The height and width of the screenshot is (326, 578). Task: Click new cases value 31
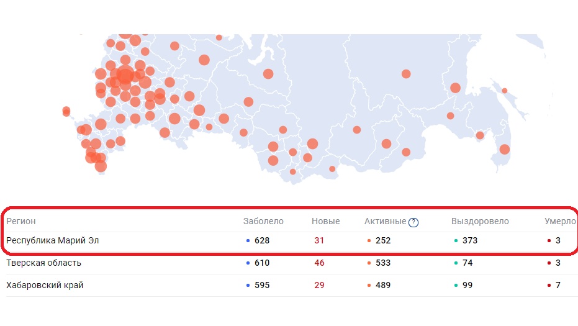pos(319,241)
